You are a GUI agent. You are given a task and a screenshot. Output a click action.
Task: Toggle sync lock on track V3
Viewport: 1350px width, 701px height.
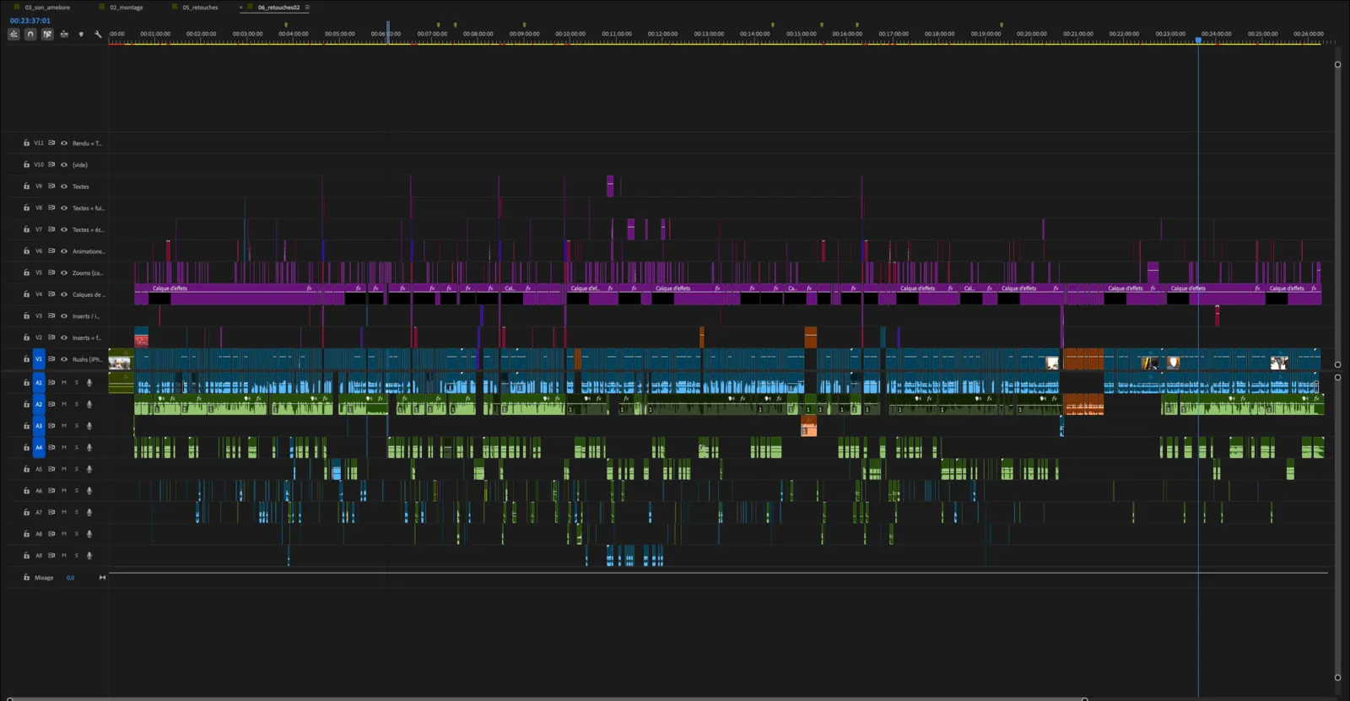51,315
